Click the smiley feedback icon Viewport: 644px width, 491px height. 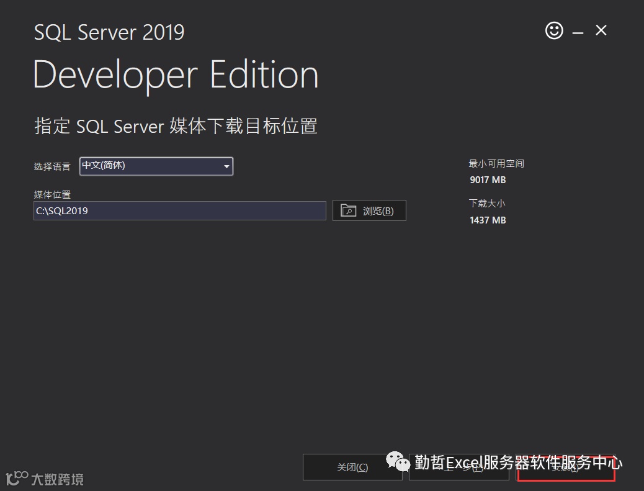[x=554, y=30]
